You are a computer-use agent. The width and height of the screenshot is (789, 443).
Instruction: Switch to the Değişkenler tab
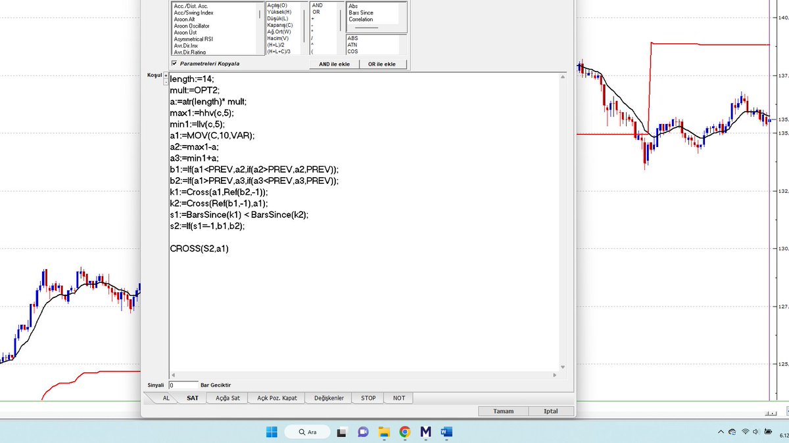tap(329, 398)
